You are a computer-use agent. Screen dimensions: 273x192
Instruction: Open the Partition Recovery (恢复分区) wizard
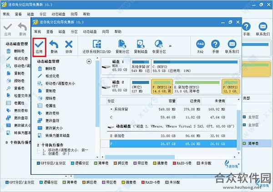click(159, 47)
